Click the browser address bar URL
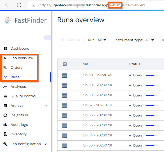This screenshot has height=152, width=164. click(92, 5)
